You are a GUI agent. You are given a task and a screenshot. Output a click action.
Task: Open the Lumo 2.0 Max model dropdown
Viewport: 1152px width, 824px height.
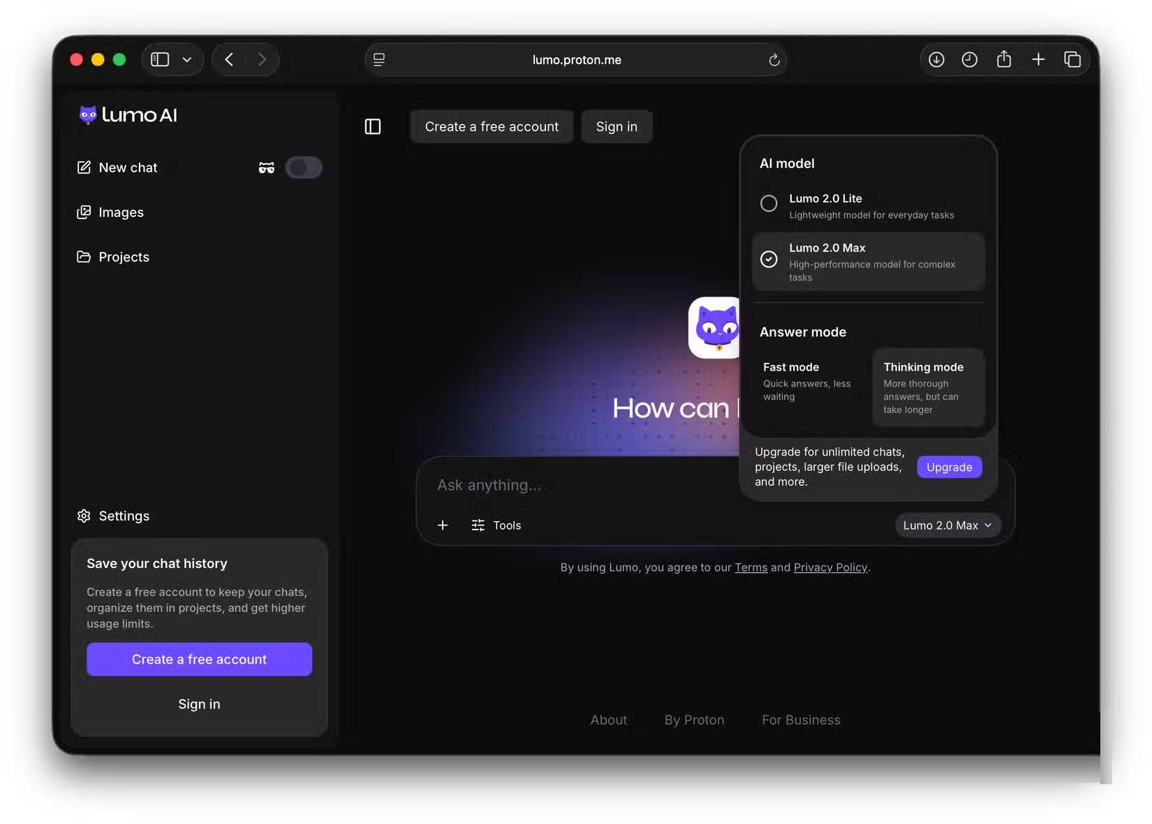tap(947, 525)
